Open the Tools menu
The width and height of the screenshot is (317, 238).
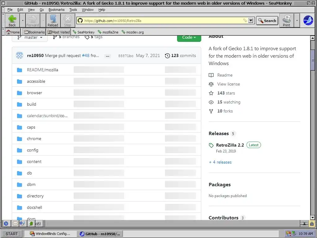(73, 10)
